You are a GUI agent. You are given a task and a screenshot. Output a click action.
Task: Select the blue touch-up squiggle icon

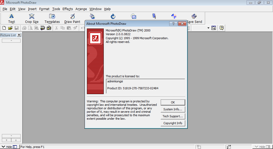(x=154, y=16)
